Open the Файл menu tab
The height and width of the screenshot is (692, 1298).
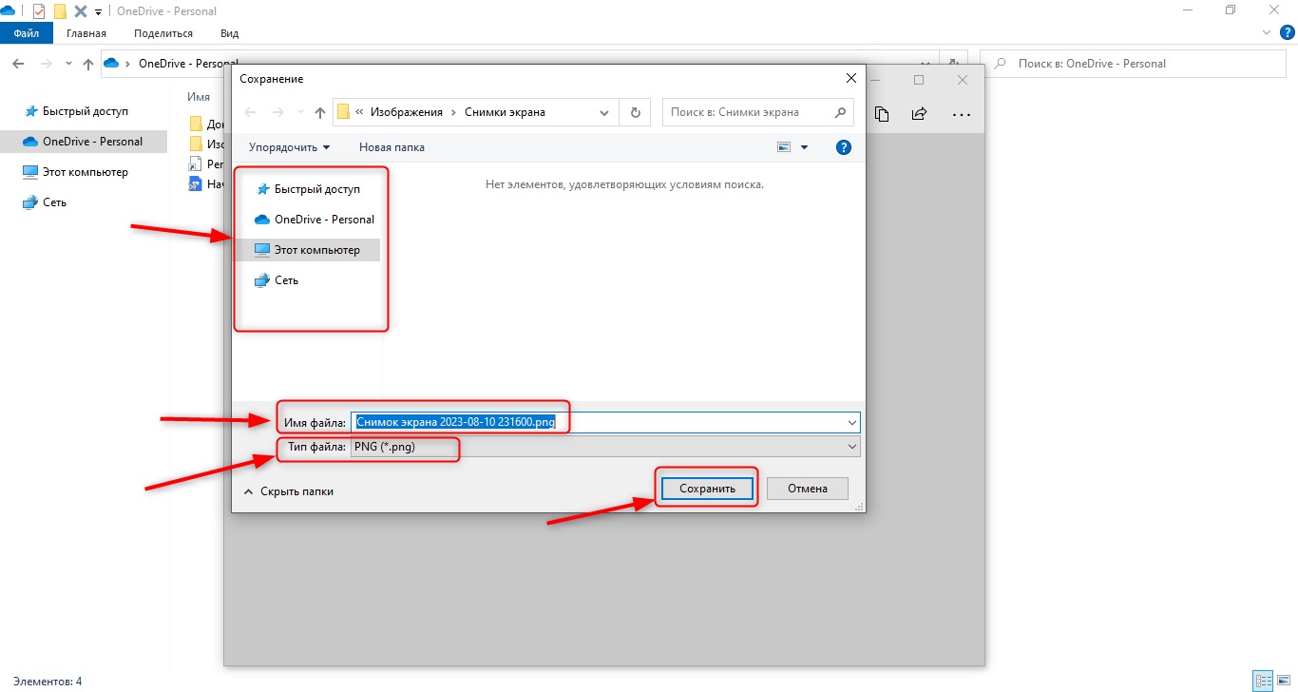[26, 33]
